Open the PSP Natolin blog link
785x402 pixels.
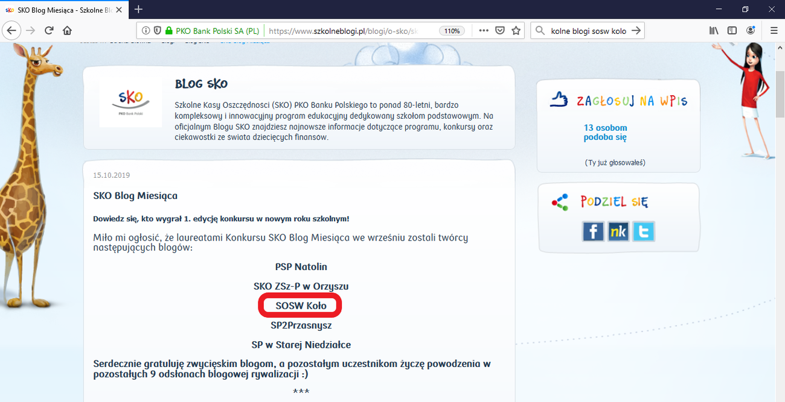click(301, 266)
